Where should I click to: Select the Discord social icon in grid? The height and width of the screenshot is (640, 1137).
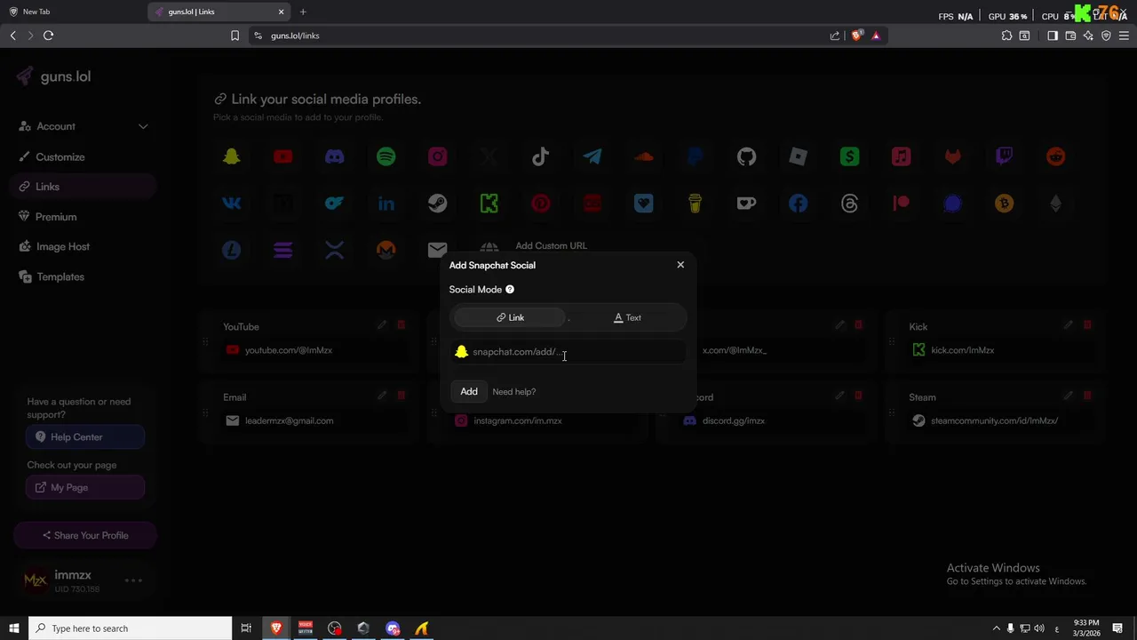(335, 156)
